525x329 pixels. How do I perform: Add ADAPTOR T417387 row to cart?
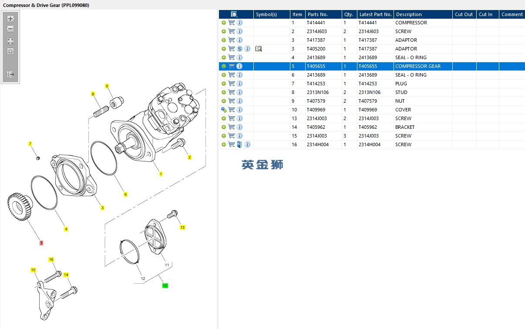pos(232,40)
